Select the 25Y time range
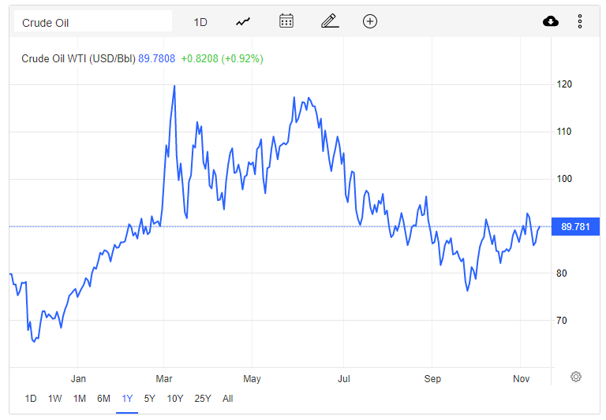This screenshot has width=606, height=420. coord(203,399)
